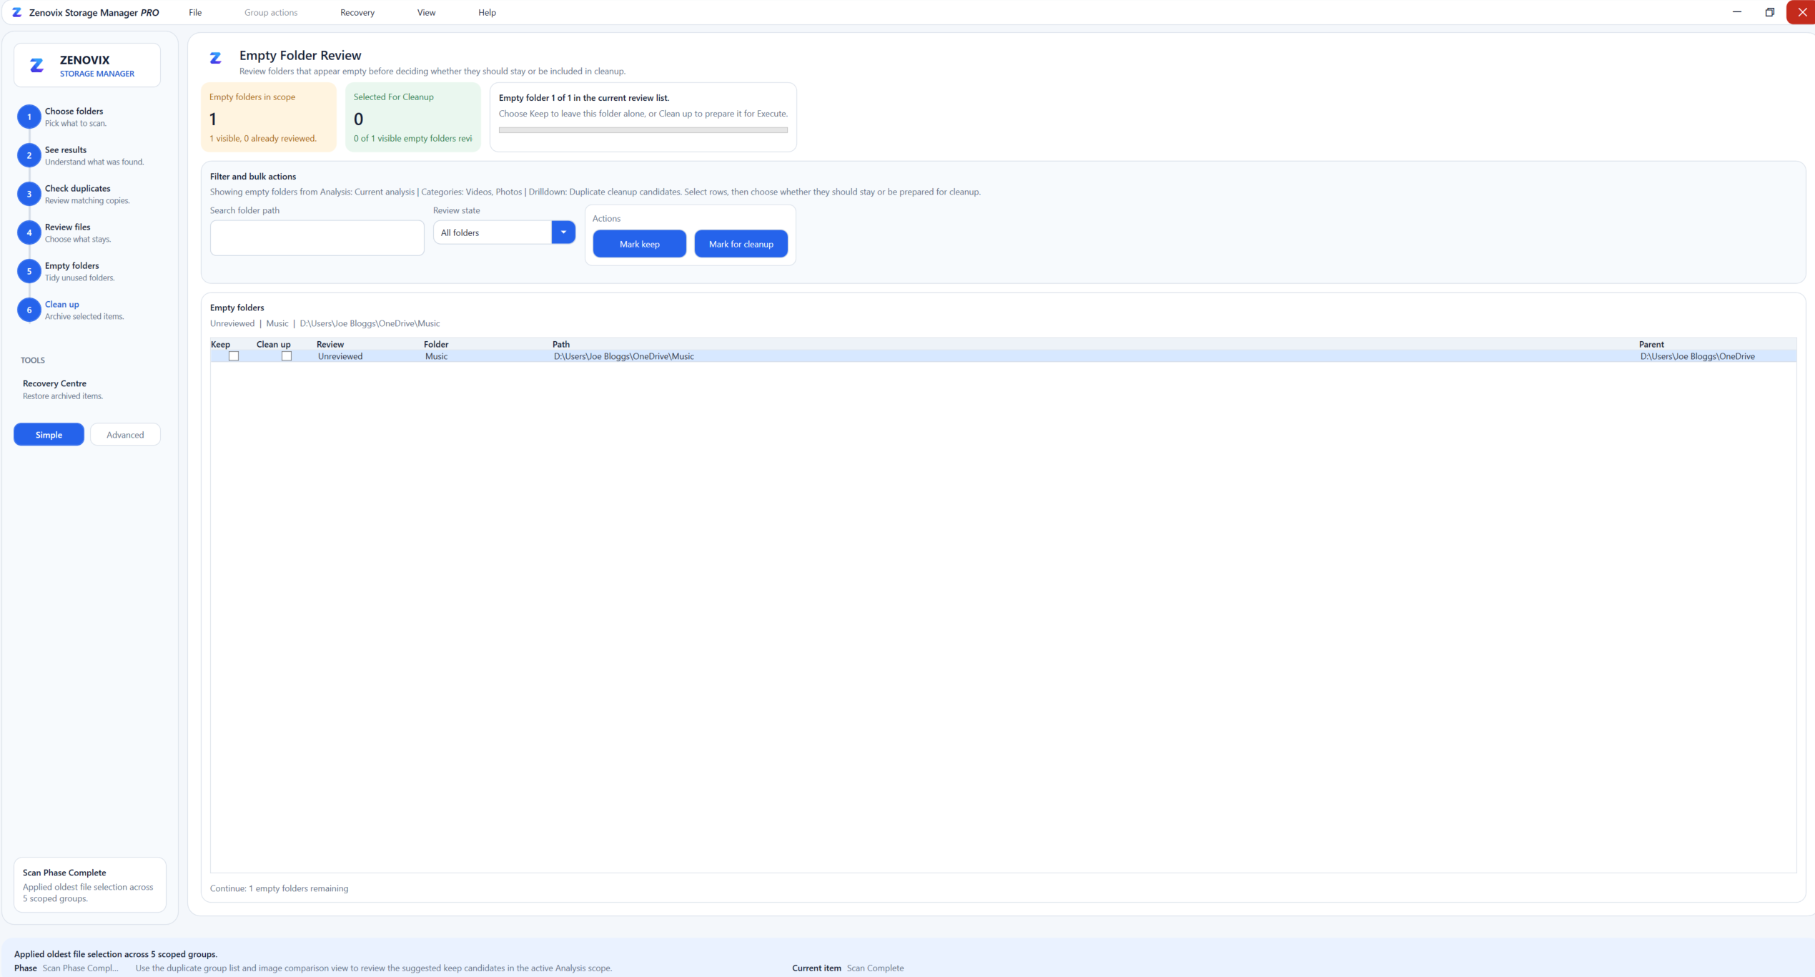Restore down the application window
Viewport: 1815px width, 977px height.
[x=1770, y=12]
